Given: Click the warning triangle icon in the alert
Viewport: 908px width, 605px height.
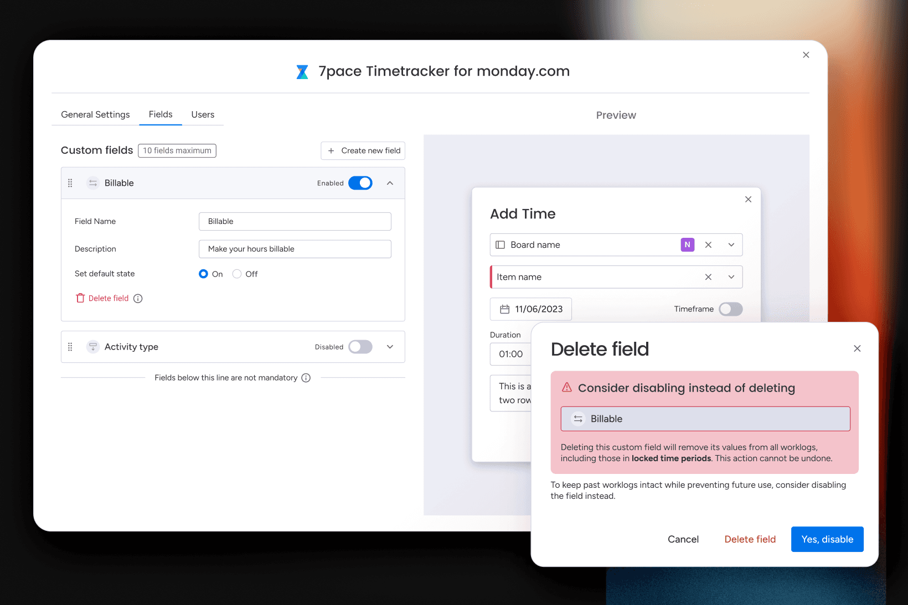Looking at the screenshot, I should (567, 387).
